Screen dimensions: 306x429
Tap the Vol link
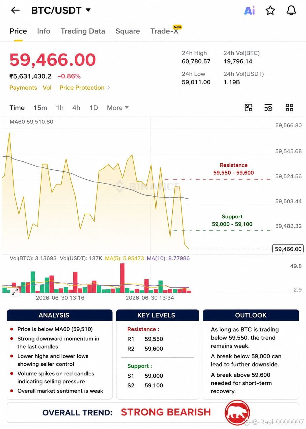(x=47, y=88)
